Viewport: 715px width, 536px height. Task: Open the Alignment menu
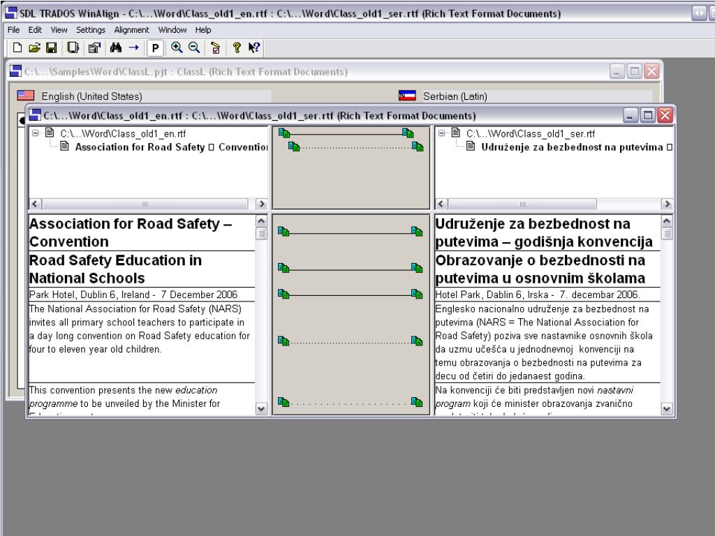point(131,29)
